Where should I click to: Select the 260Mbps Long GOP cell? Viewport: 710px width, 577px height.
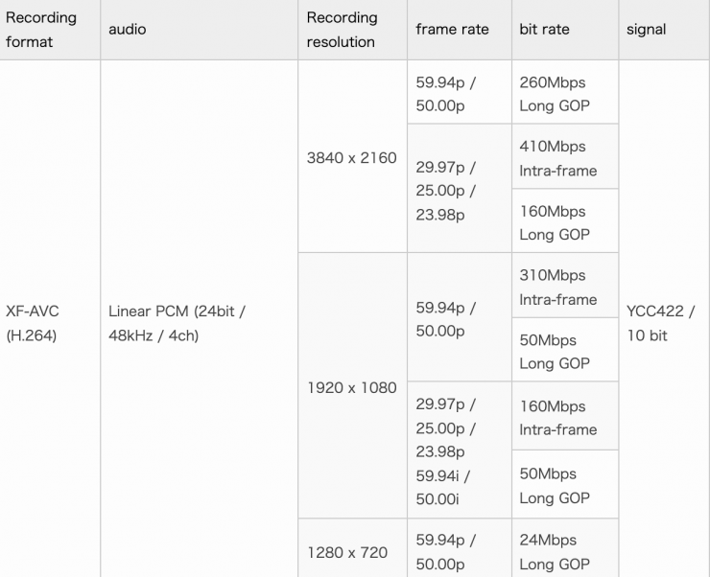(x=554, y=94)
